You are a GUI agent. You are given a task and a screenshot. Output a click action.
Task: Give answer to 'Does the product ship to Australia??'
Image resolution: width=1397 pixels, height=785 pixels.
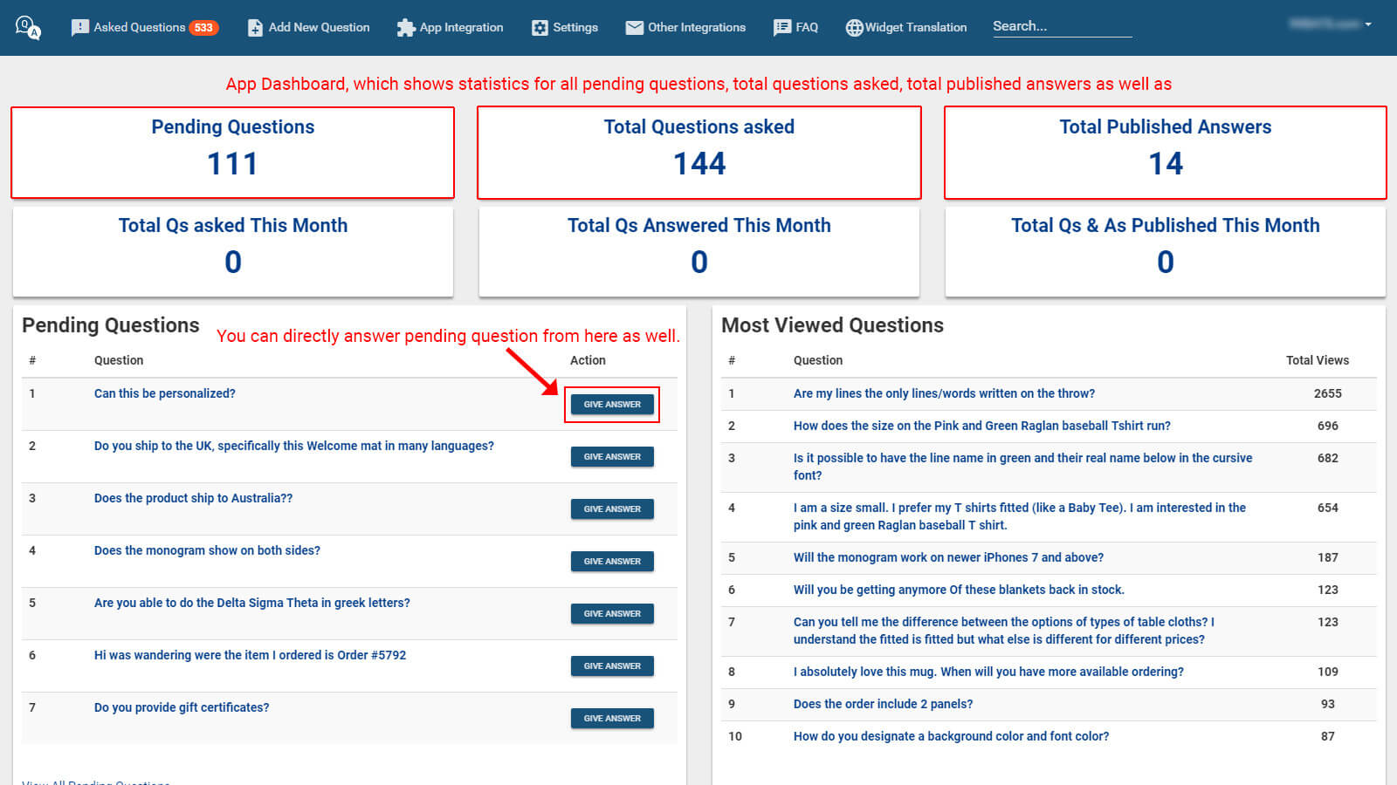pos(612,509)
